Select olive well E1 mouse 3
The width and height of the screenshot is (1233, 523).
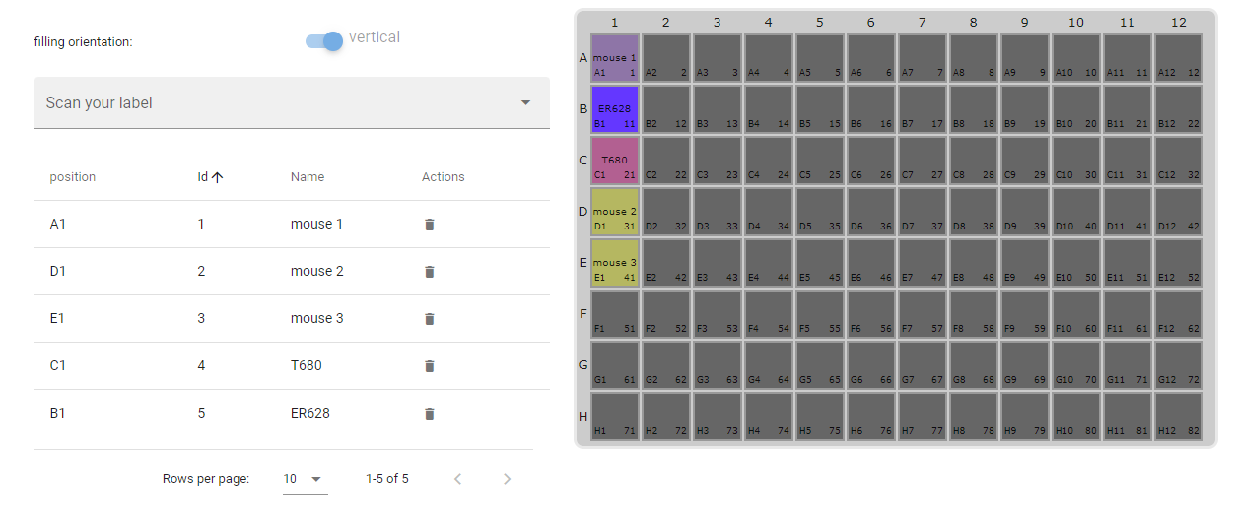coord(615,262)
